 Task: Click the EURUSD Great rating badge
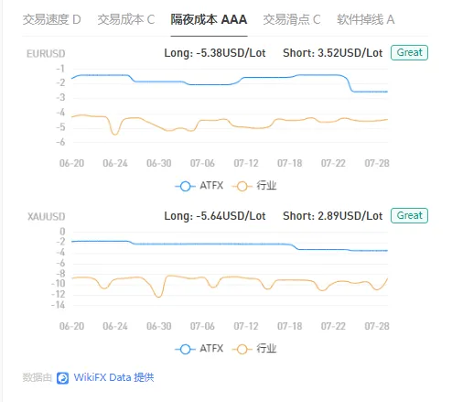click(x=409, y=52)
